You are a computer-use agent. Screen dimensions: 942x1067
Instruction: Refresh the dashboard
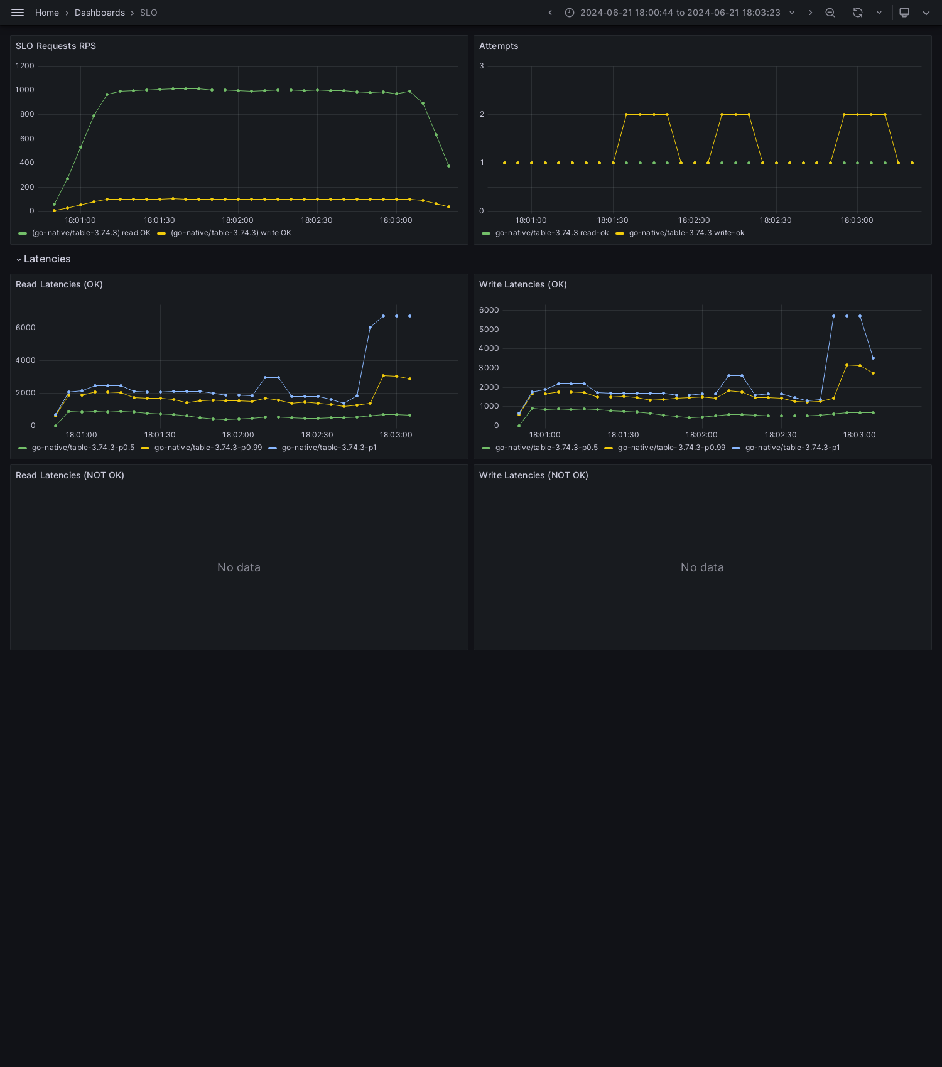(x=858, y=13)
